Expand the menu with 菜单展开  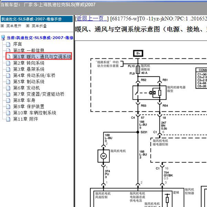click(x=13, y=26)
